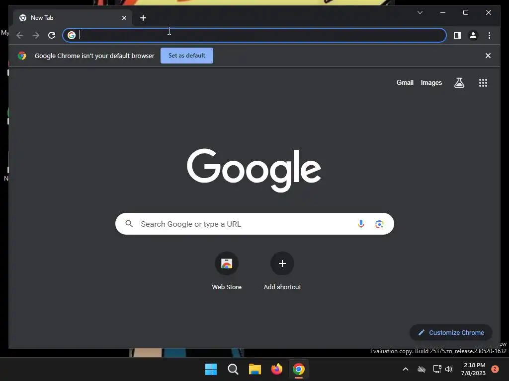The height and width of the screenshot is (381, 509).
Task: Minimize the Chrome window
Action: [443, 12]
